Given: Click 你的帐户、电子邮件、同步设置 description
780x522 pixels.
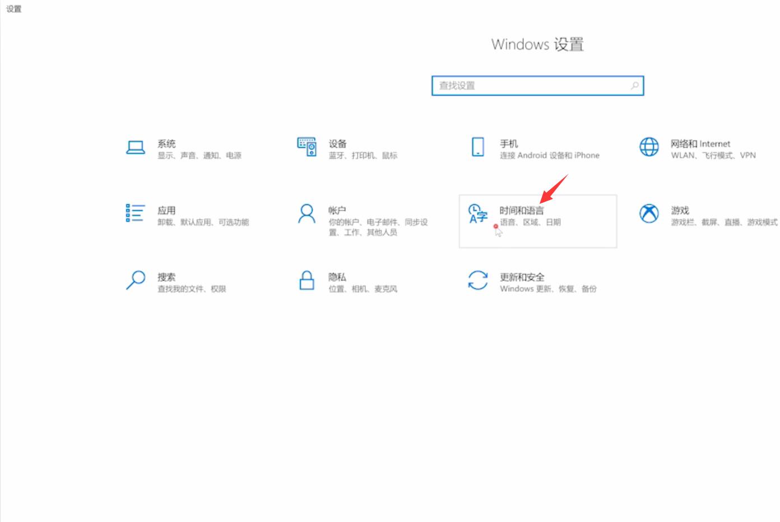Looking at the screenshot, I should click(x=378, y=227).
